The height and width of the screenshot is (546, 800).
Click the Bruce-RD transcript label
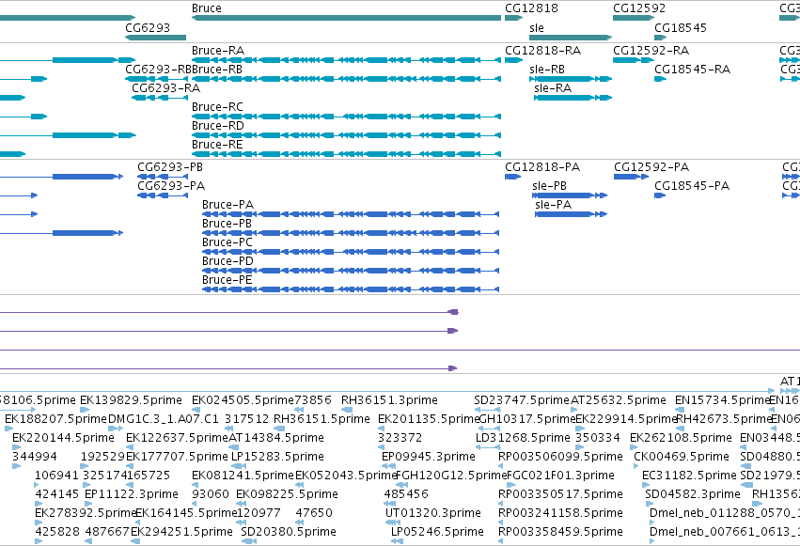[x=218, y=126]
